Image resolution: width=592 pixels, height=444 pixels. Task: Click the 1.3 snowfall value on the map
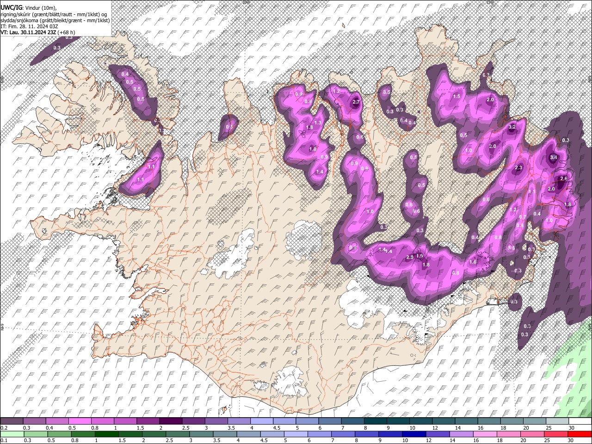tap(318, 123)
